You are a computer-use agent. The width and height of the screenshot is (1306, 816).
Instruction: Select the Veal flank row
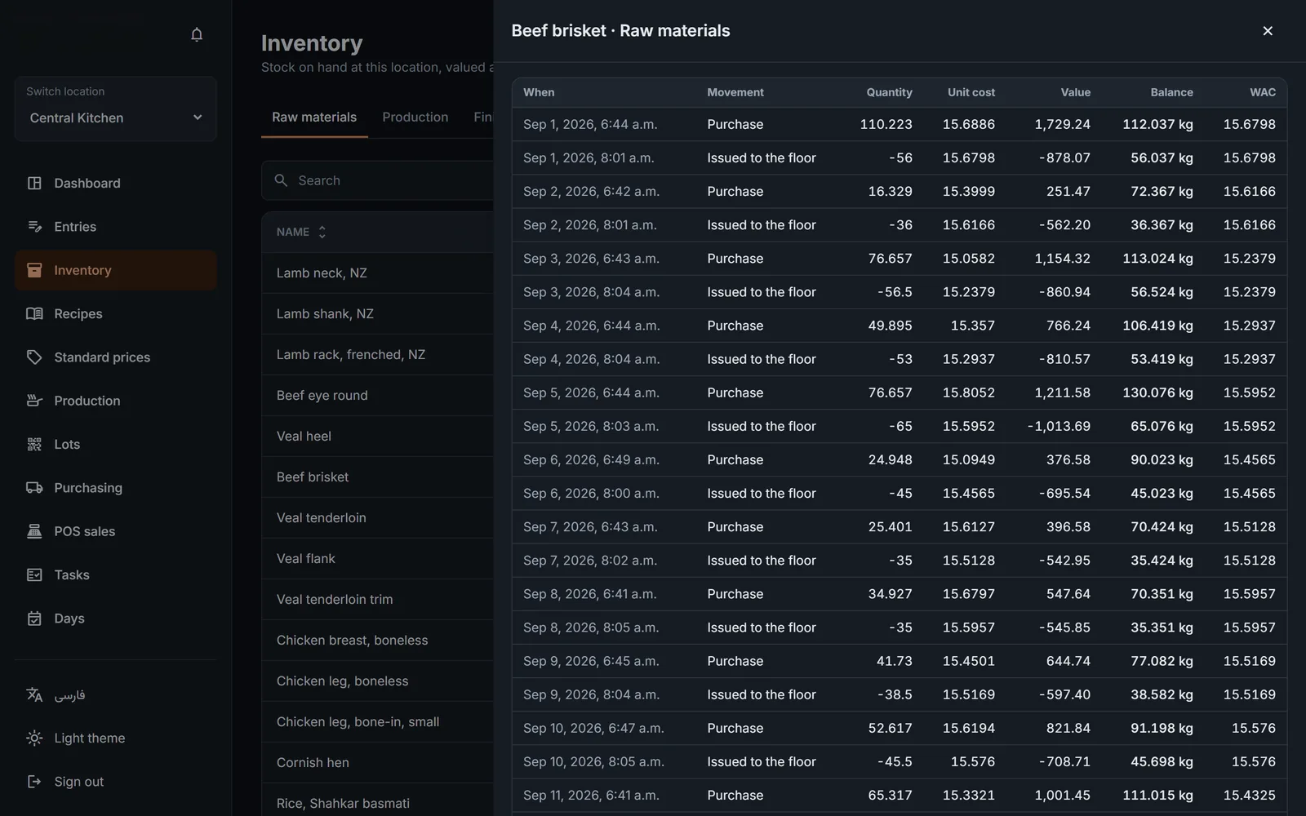(378, 558)
